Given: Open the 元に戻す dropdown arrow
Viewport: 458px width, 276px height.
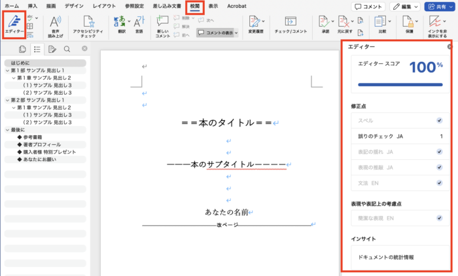Looking at the screenshot, I should 352,21.
